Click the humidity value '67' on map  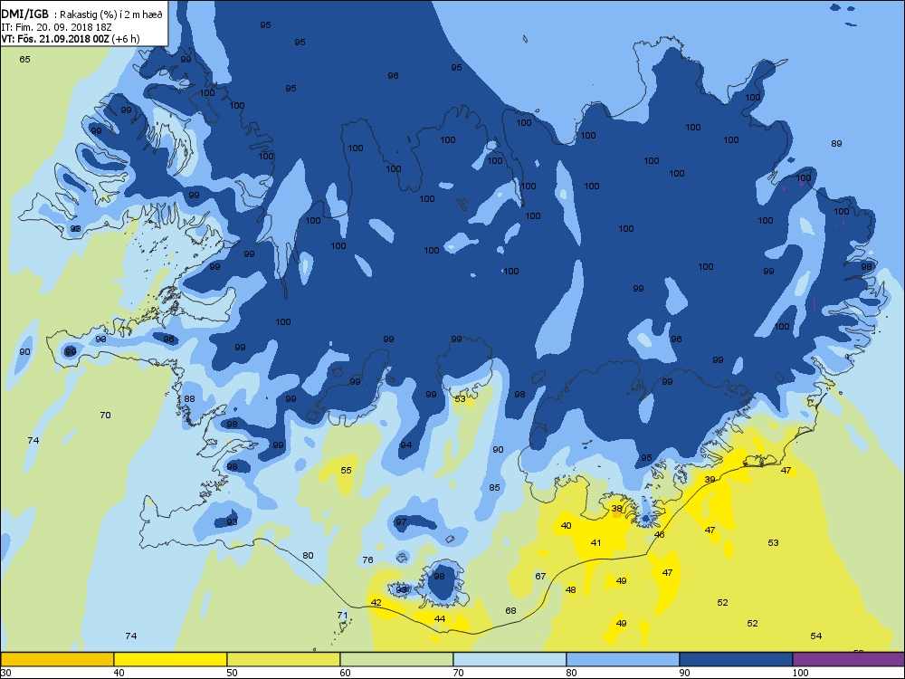click(x=540, y=576)
